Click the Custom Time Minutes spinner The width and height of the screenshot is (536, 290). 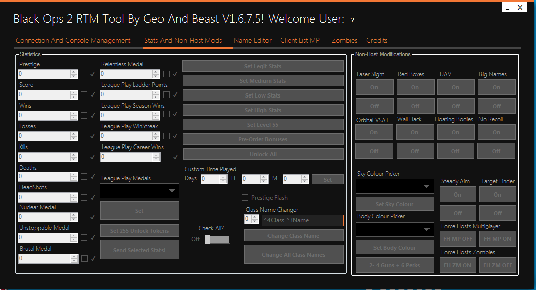pos(305,179)
